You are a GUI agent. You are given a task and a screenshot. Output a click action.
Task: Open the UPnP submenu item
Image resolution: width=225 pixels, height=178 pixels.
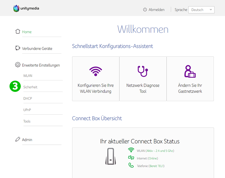27,110
